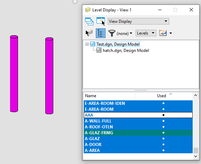Click the level list scroll-down arrow

pos(195,156)
